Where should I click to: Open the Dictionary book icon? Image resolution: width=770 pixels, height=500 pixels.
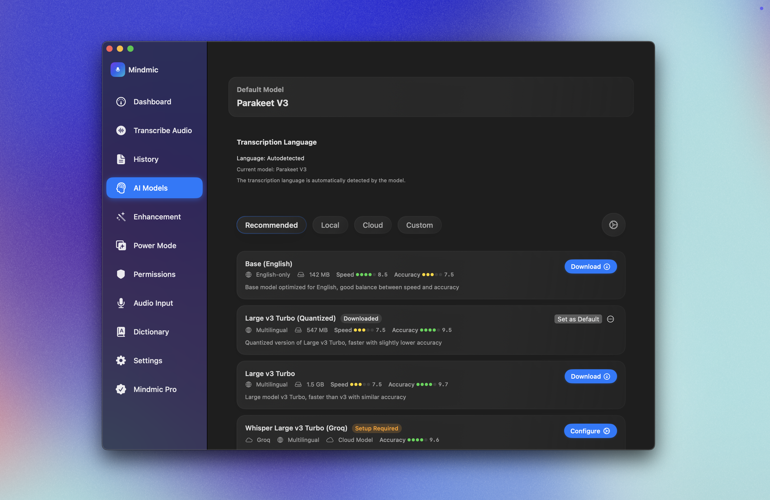click(121, 332)
